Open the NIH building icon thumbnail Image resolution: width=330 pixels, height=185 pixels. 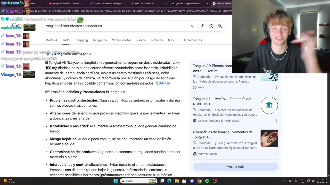pyautogui.click(x=269, y=105)
